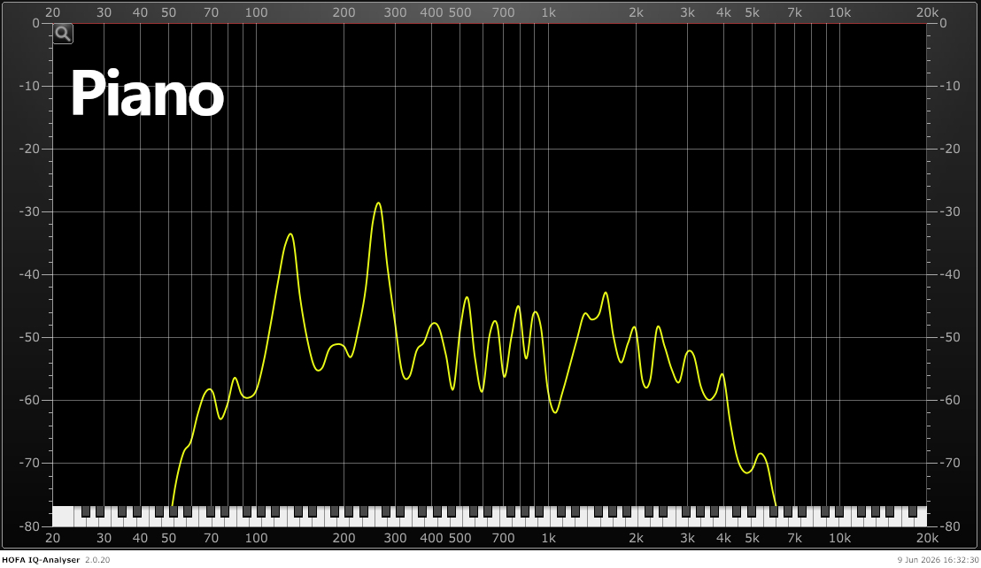This screenshot has height=568, width=981.
Task: Click the '0' dB label on left scale
Action: (x=35, y=23)
